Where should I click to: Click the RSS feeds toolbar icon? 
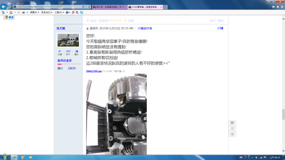coord(11,12)
